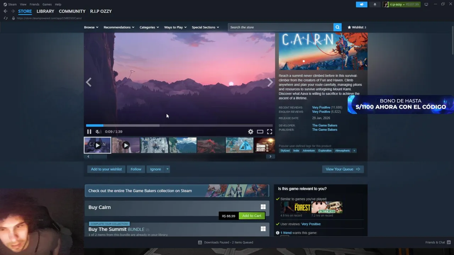This screenshot has width=454, height=255.
Task: Expand the Ways to Play dropdown
Action: [175, 27]
